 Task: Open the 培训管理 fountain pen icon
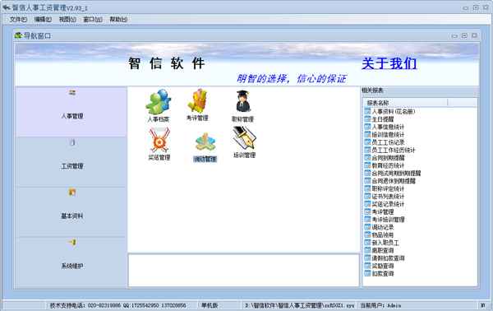point(244,142)
